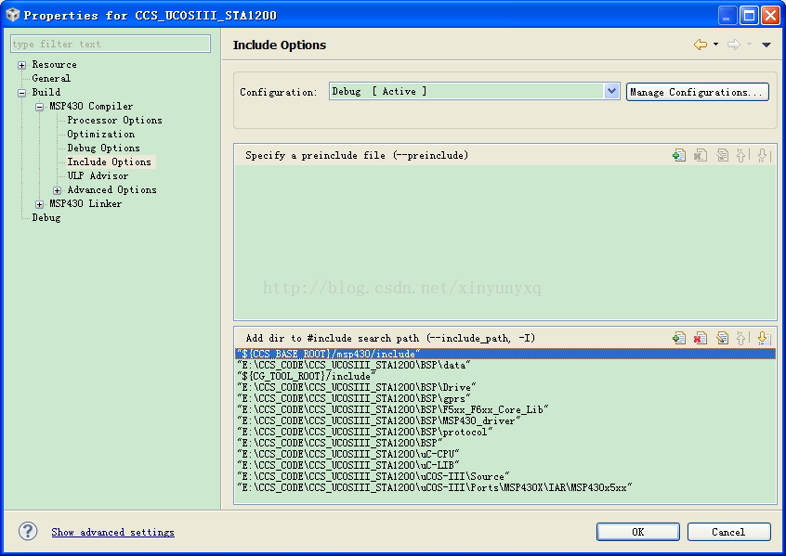Viewport: 786px width, 556px height.
Task: Open the page view menu triangle
Action: pyautogui.click(x=766, y=45)
